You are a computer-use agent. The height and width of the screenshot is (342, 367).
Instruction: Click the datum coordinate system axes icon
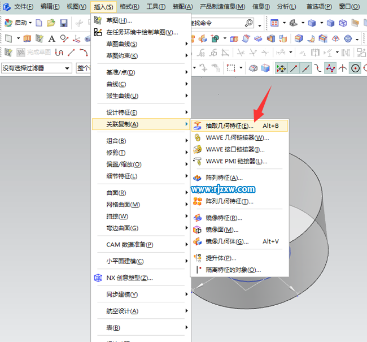point(76,38)
